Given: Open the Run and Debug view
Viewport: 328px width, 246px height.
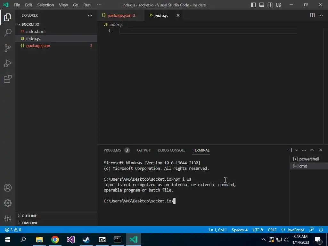Looking at the screenshot, I should [x=8, y=64].
